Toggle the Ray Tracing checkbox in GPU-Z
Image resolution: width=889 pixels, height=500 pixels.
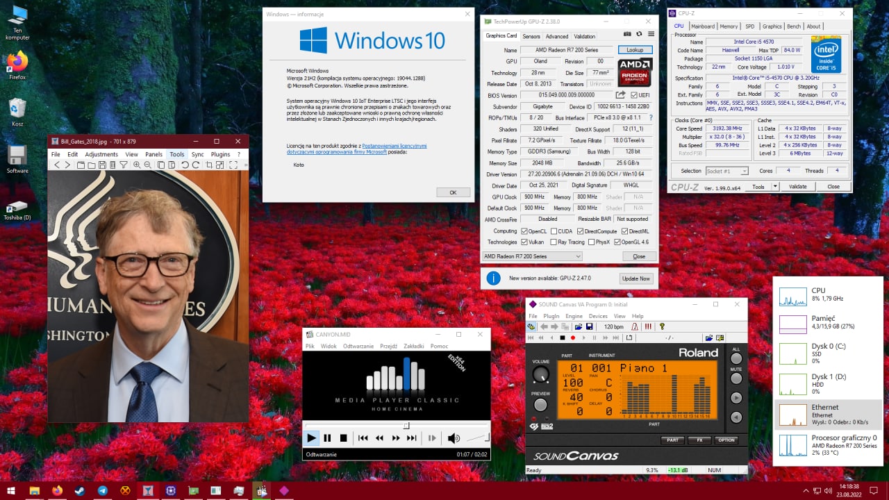(x=554, y=242)
